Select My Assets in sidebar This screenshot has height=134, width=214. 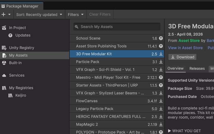(35, 55)
